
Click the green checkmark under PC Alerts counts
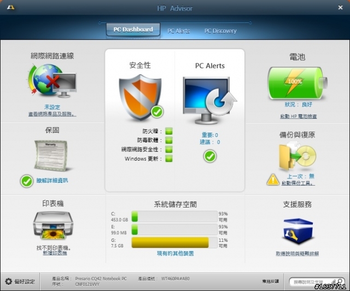(x=210, y=156)
